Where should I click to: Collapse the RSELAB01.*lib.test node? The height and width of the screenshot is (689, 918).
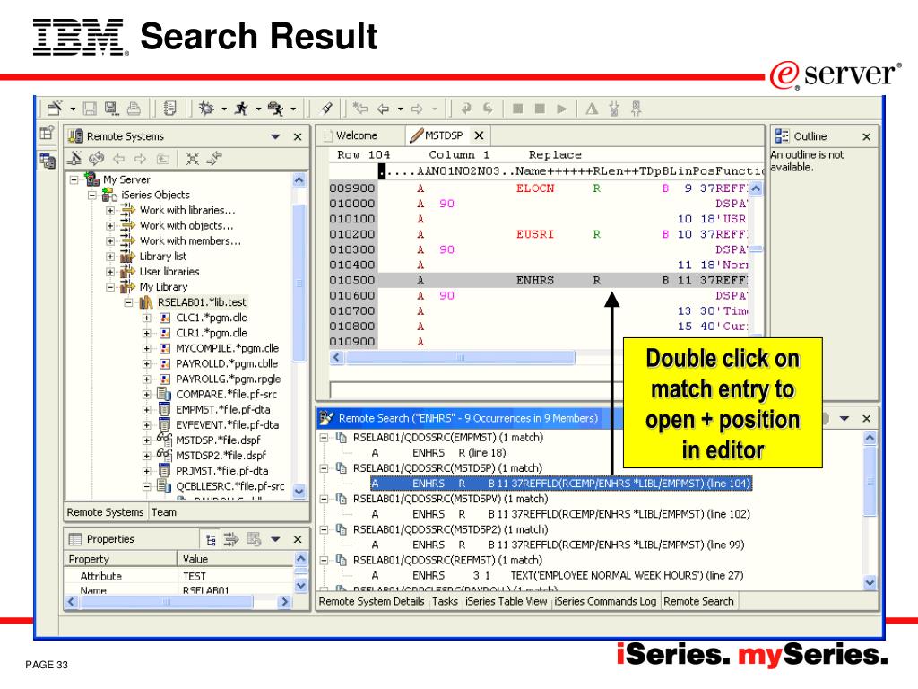(x=128, y=303)
